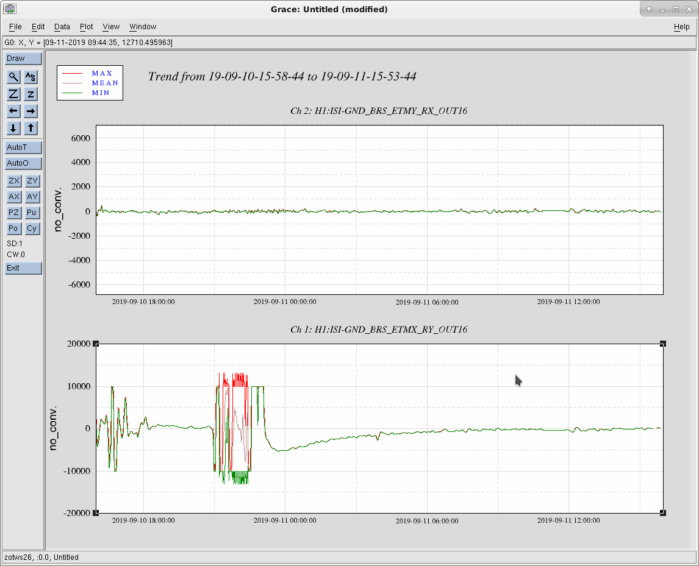This screenshot has width=699, height=566.
Task: Click the Pu push button
Action: 32,213
